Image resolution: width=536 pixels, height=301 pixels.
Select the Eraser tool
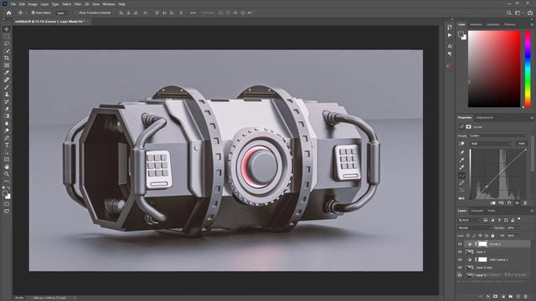[x=7, y=109]
